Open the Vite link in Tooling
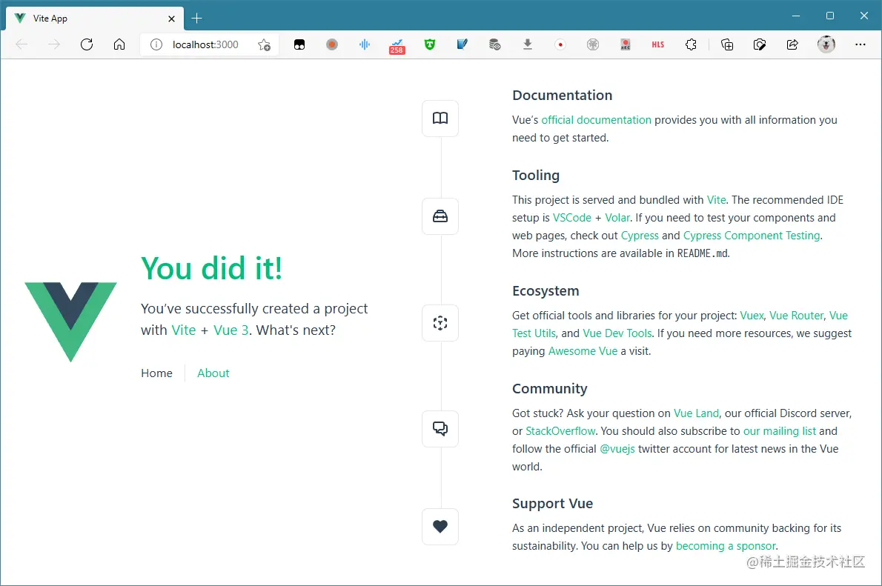Image resolution: width=882 pixels, height=586 pixels. [716, 199]
